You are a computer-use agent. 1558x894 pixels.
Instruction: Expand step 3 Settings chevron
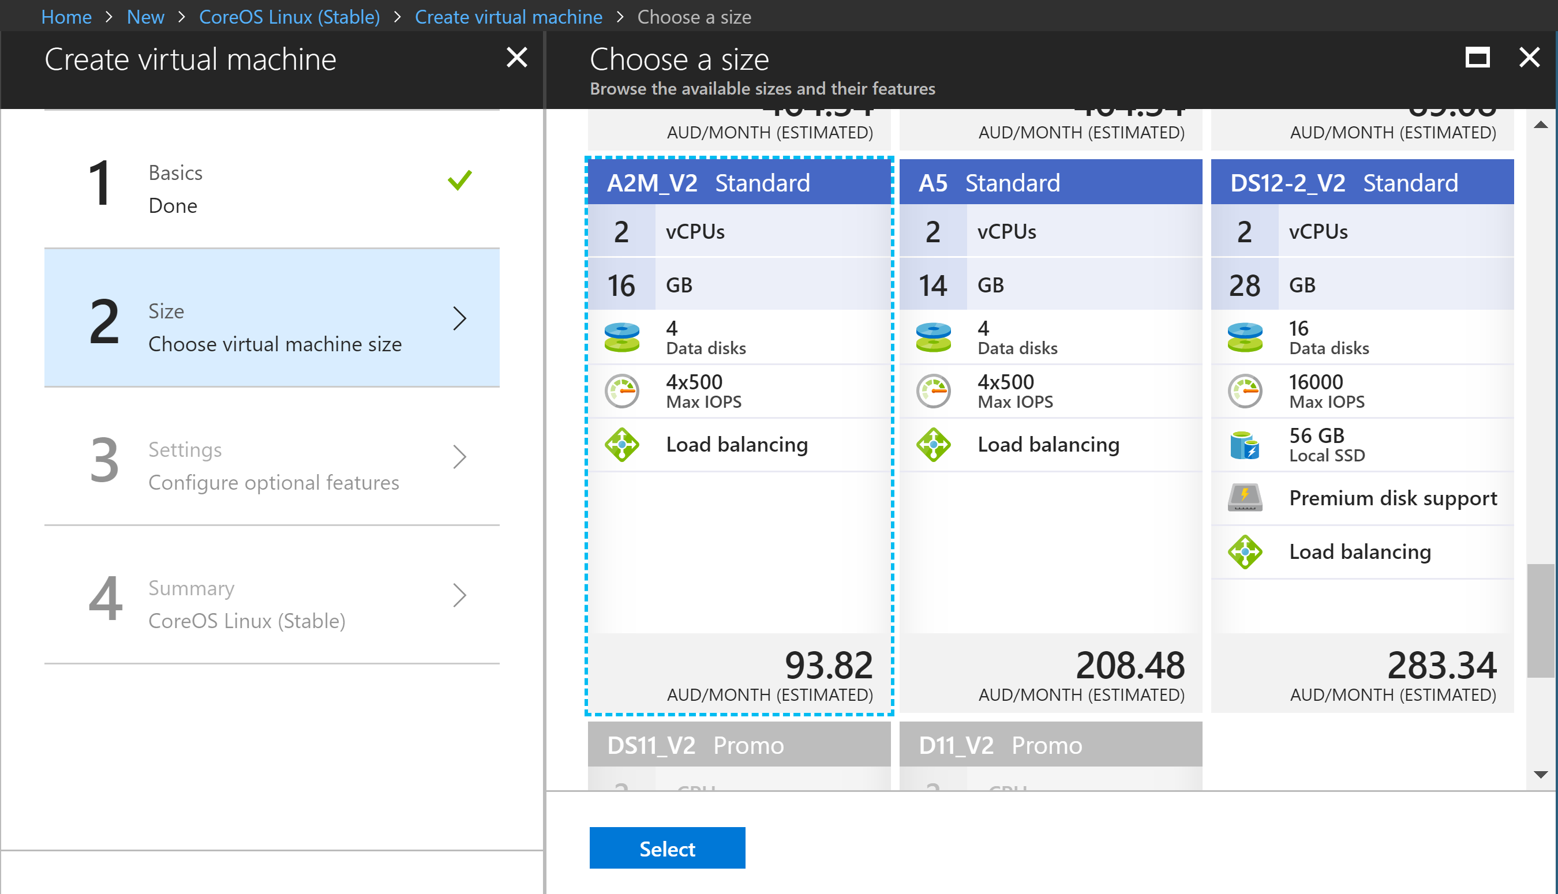pyautogui.click(x=459, y=457)
